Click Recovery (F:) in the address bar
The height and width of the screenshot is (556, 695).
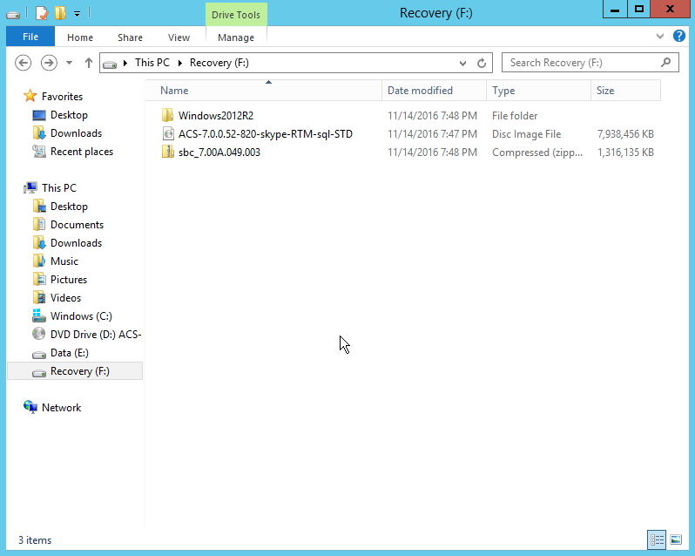click(219, 63)
